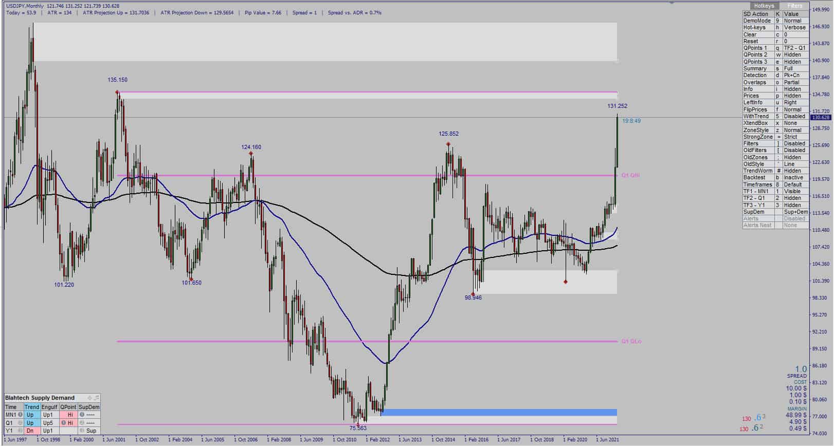Screen dimensions: 834x446
Task: Click the Clear action row
Action: point(775,34)
